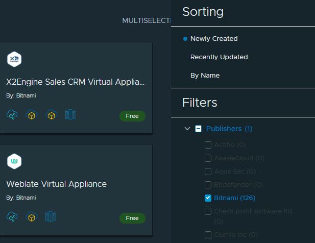
Task: Sort listings By Name
Action: (205, 75)
